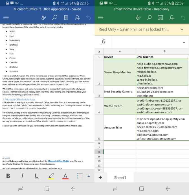The height and width of the screenshot is (195, 189).
Task: Open the Microsoft Office Mobile link
Action: click(58, 161)
